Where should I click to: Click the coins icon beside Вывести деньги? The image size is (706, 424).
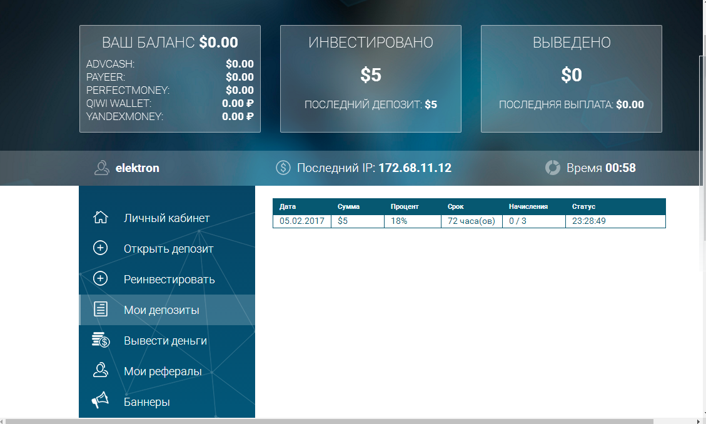(x=100, y=340)
